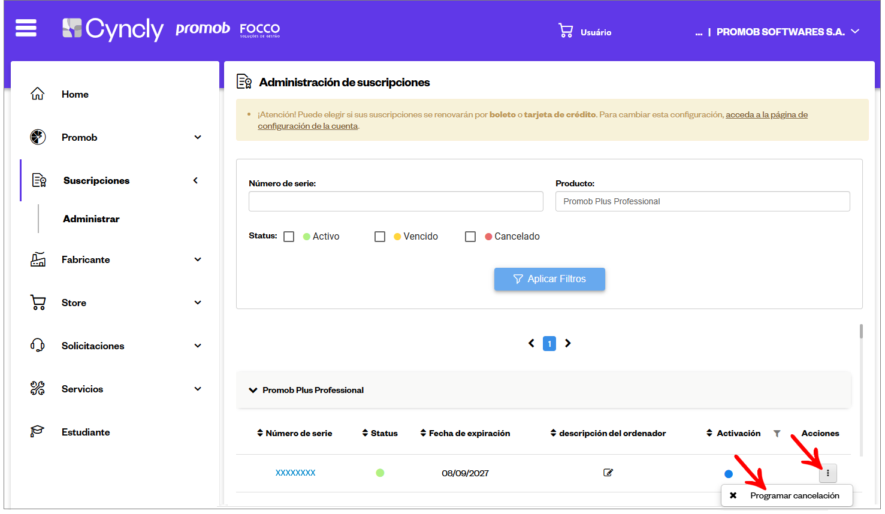Sort by Status column
This screenshot has height=514, width=885.
(x=366, y=433)
